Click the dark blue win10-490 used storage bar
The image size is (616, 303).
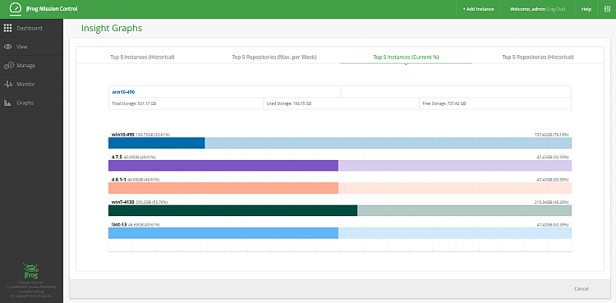tap(157, 143)
